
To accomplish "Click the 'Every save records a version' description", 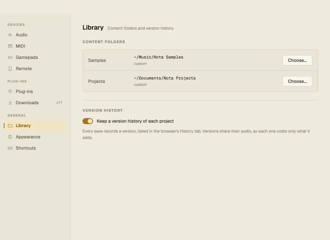I will coord(196,134).
